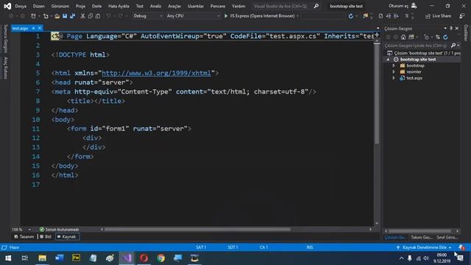This screenshot has height=265, width=471.
Task: Click the editor horizontal scrollbar
Action: point(197,230)
